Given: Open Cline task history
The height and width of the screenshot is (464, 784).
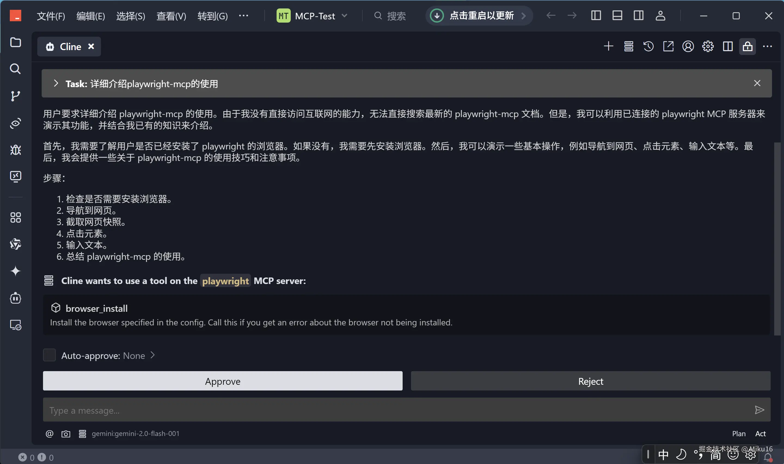Looking at the screenshot, I should point(648,47).
